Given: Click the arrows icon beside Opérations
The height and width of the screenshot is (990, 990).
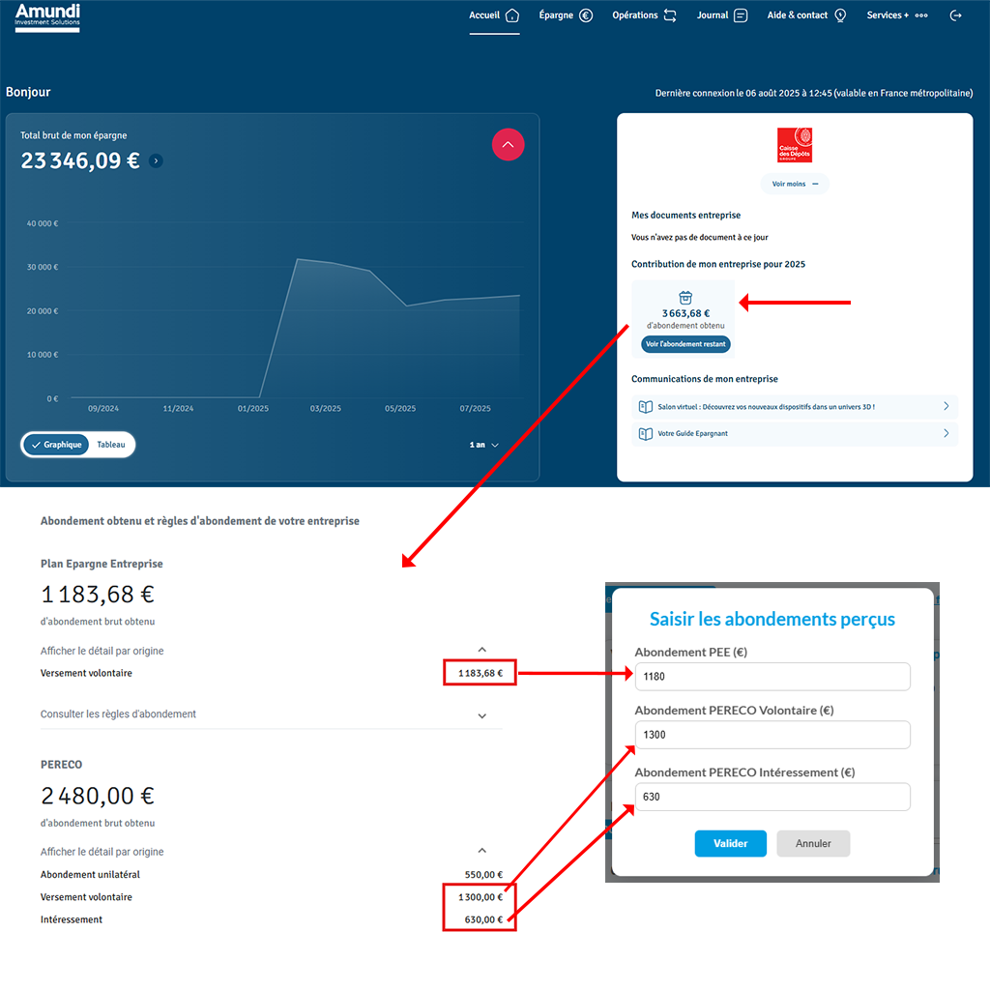Looking at the screenshot, I should (x=670, y=15).
